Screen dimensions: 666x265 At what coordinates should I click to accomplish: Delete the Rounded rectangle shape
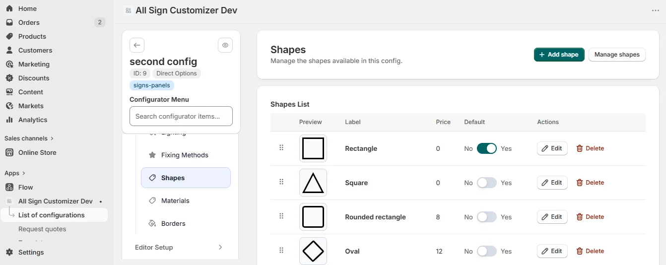tap(590, 217)
